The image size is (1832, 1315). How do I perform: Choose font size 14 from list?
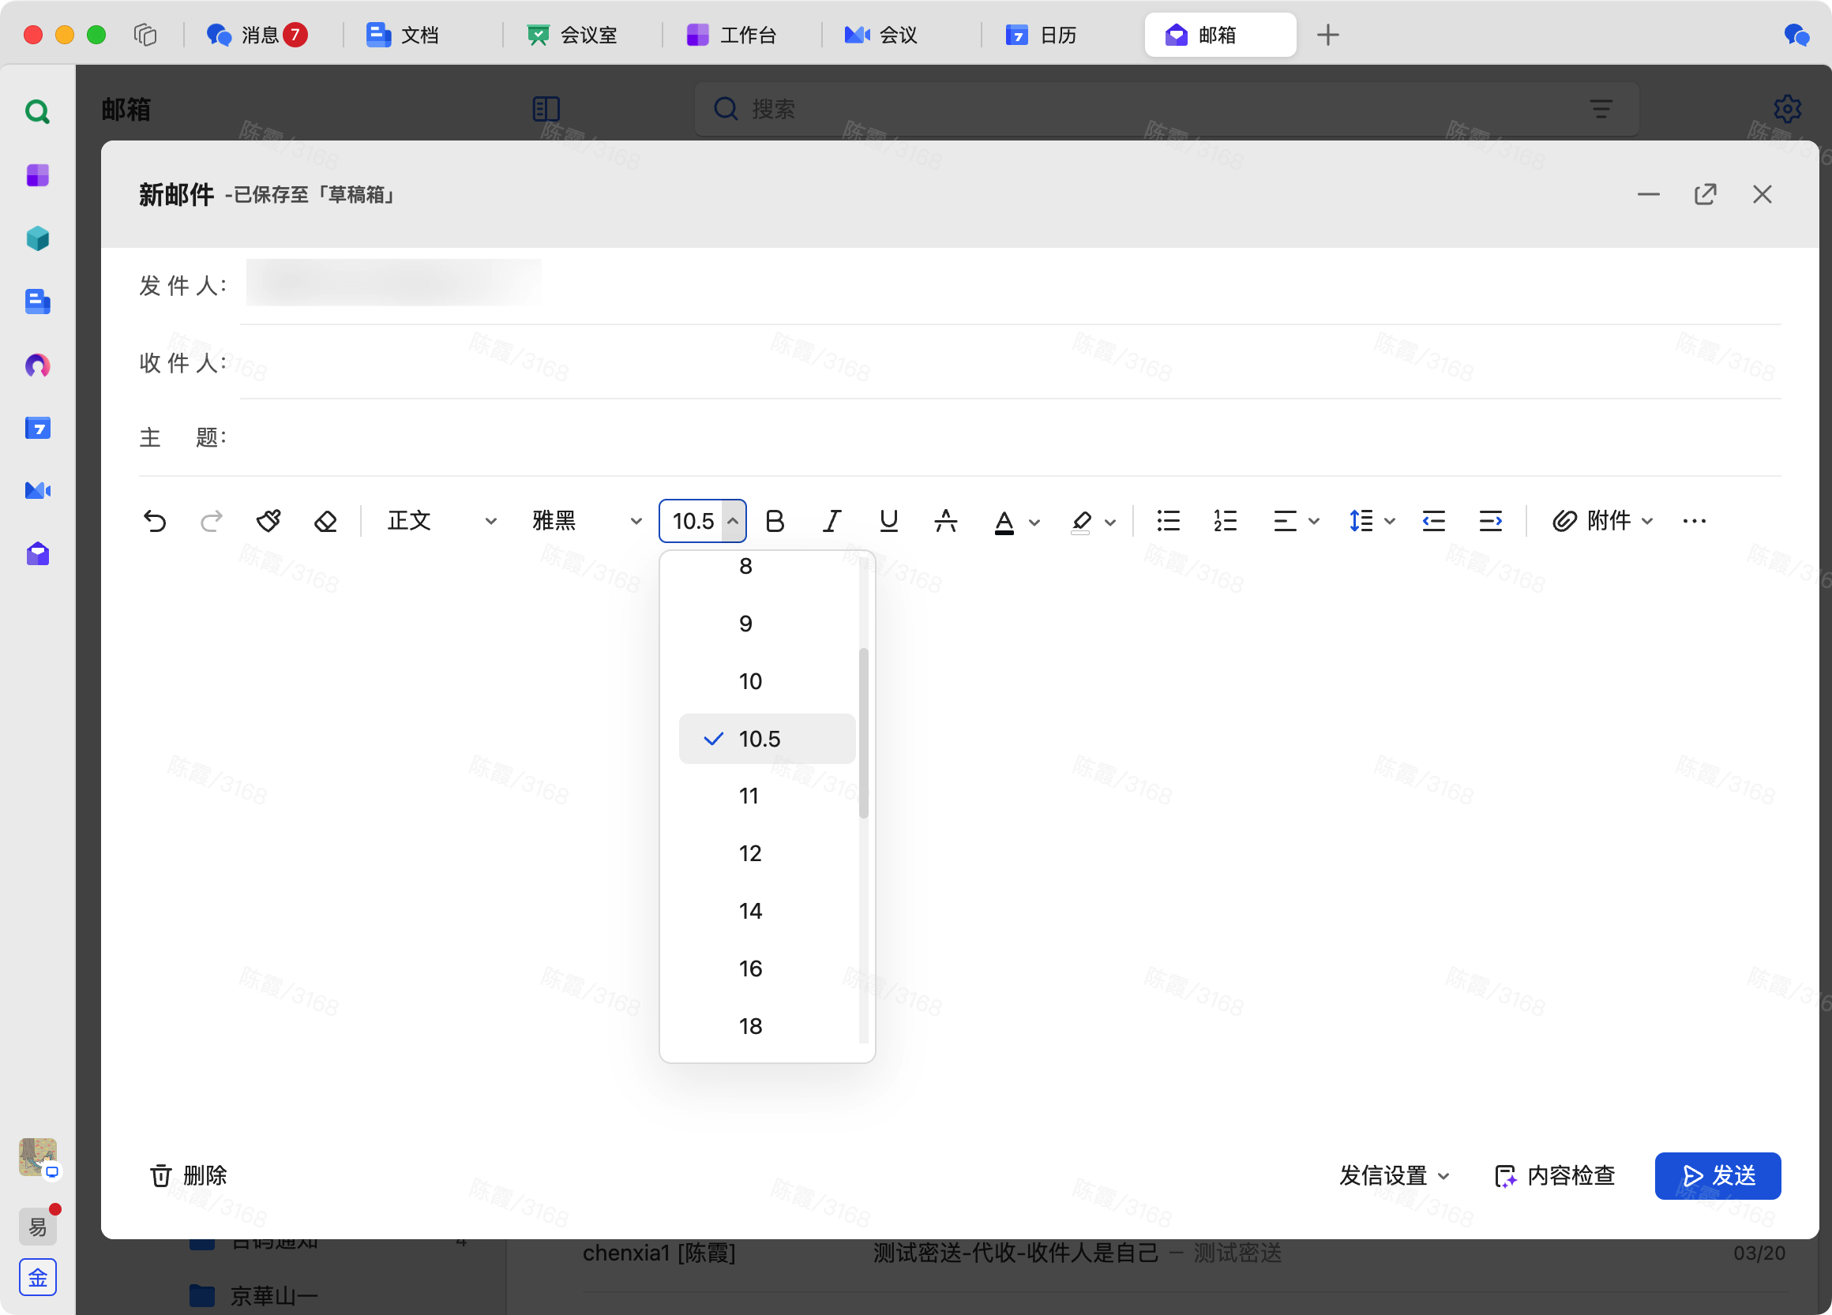tap(750, 911)
